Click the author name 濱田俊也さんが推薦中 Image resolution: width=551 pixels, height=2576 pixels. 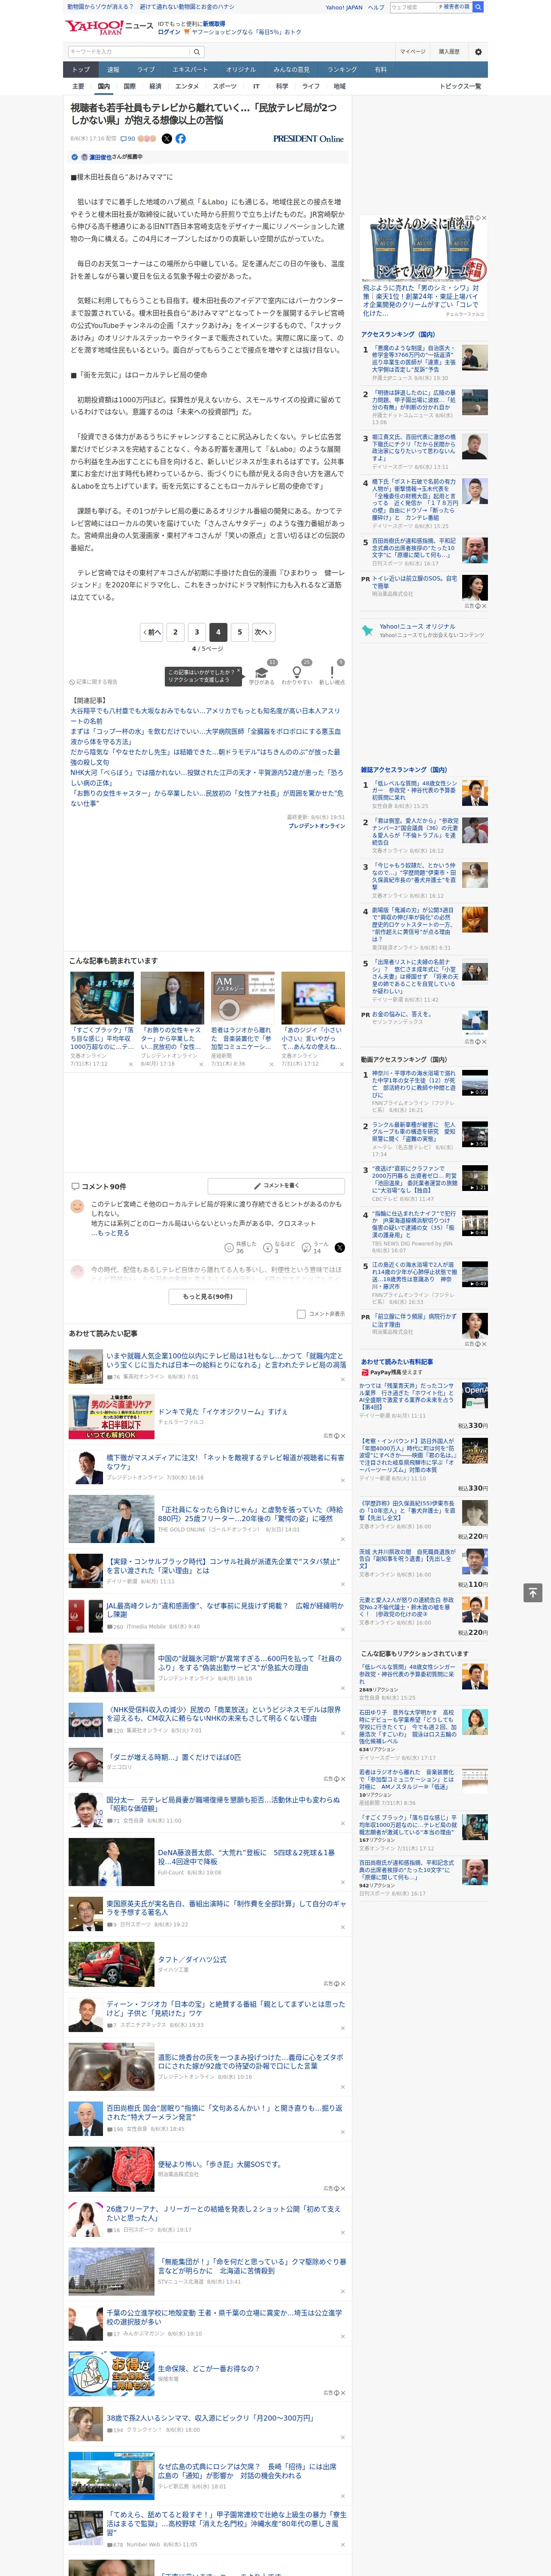[115, 157]
